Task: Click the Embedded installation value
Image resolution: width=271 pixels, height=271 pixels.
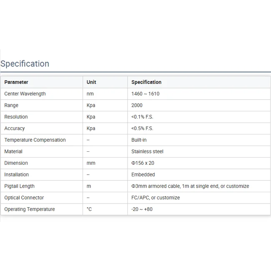Action: pyautogui.click(x=143, y=175)
